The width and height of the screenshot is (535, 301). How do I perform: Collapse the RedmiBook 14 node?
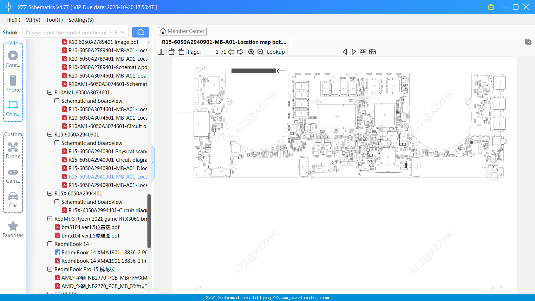click(50, 244)
